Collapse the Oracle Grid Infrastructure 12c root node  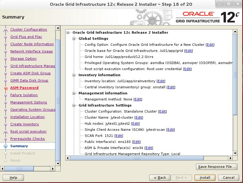[68, 32]
